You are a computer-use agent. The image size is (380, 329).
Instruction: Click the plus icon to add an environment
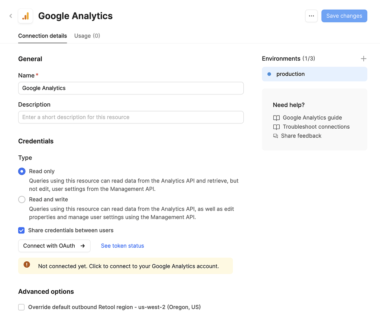click(364, 58)
